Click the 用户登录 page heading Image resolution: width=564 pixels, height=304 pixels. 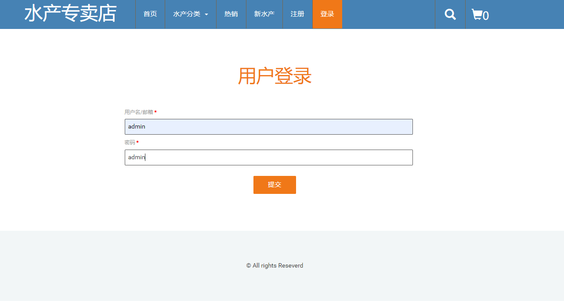pos(274,75)
